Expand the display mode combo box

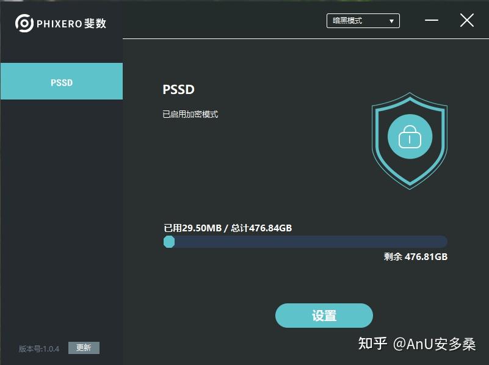click(x=363, y=20)
